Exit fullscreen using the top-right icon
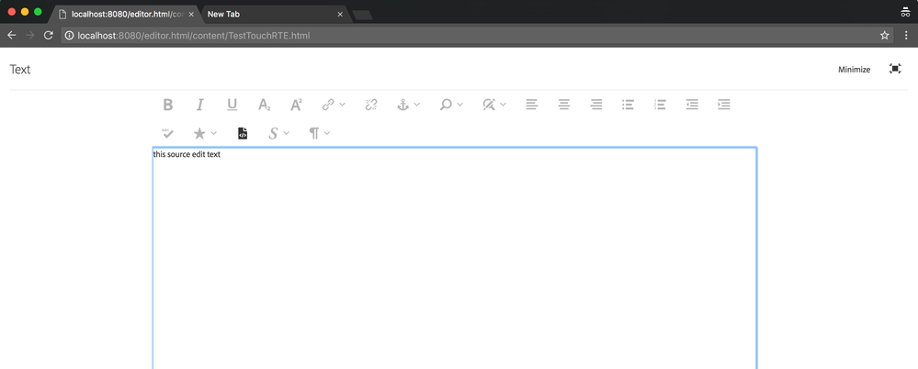 [895, 69]
